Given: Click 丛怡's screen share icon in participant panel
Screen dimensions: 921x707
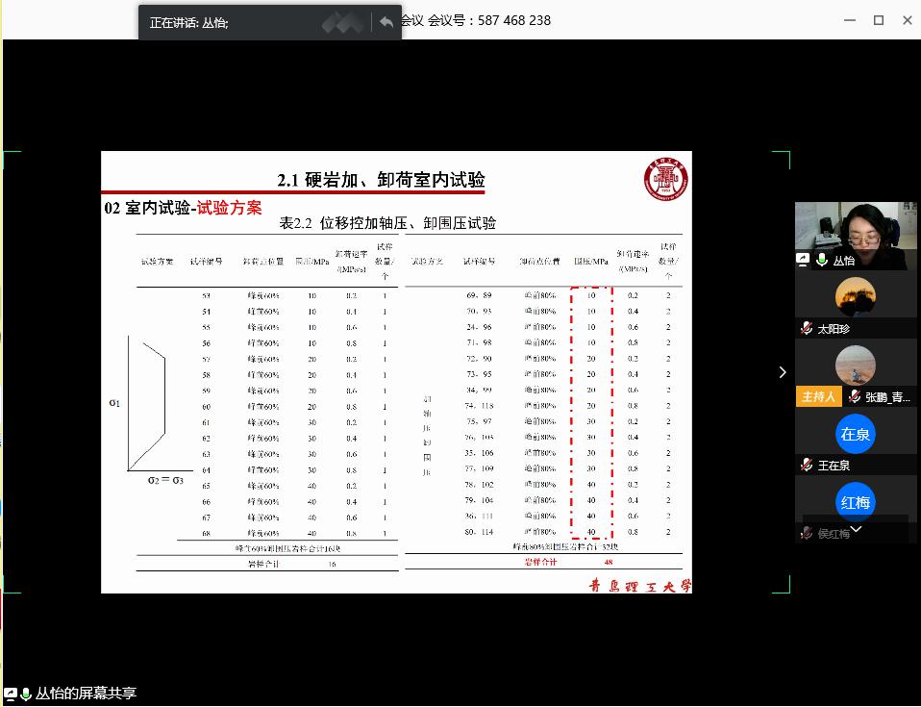Looking at the screenshot, I should 804,261.
